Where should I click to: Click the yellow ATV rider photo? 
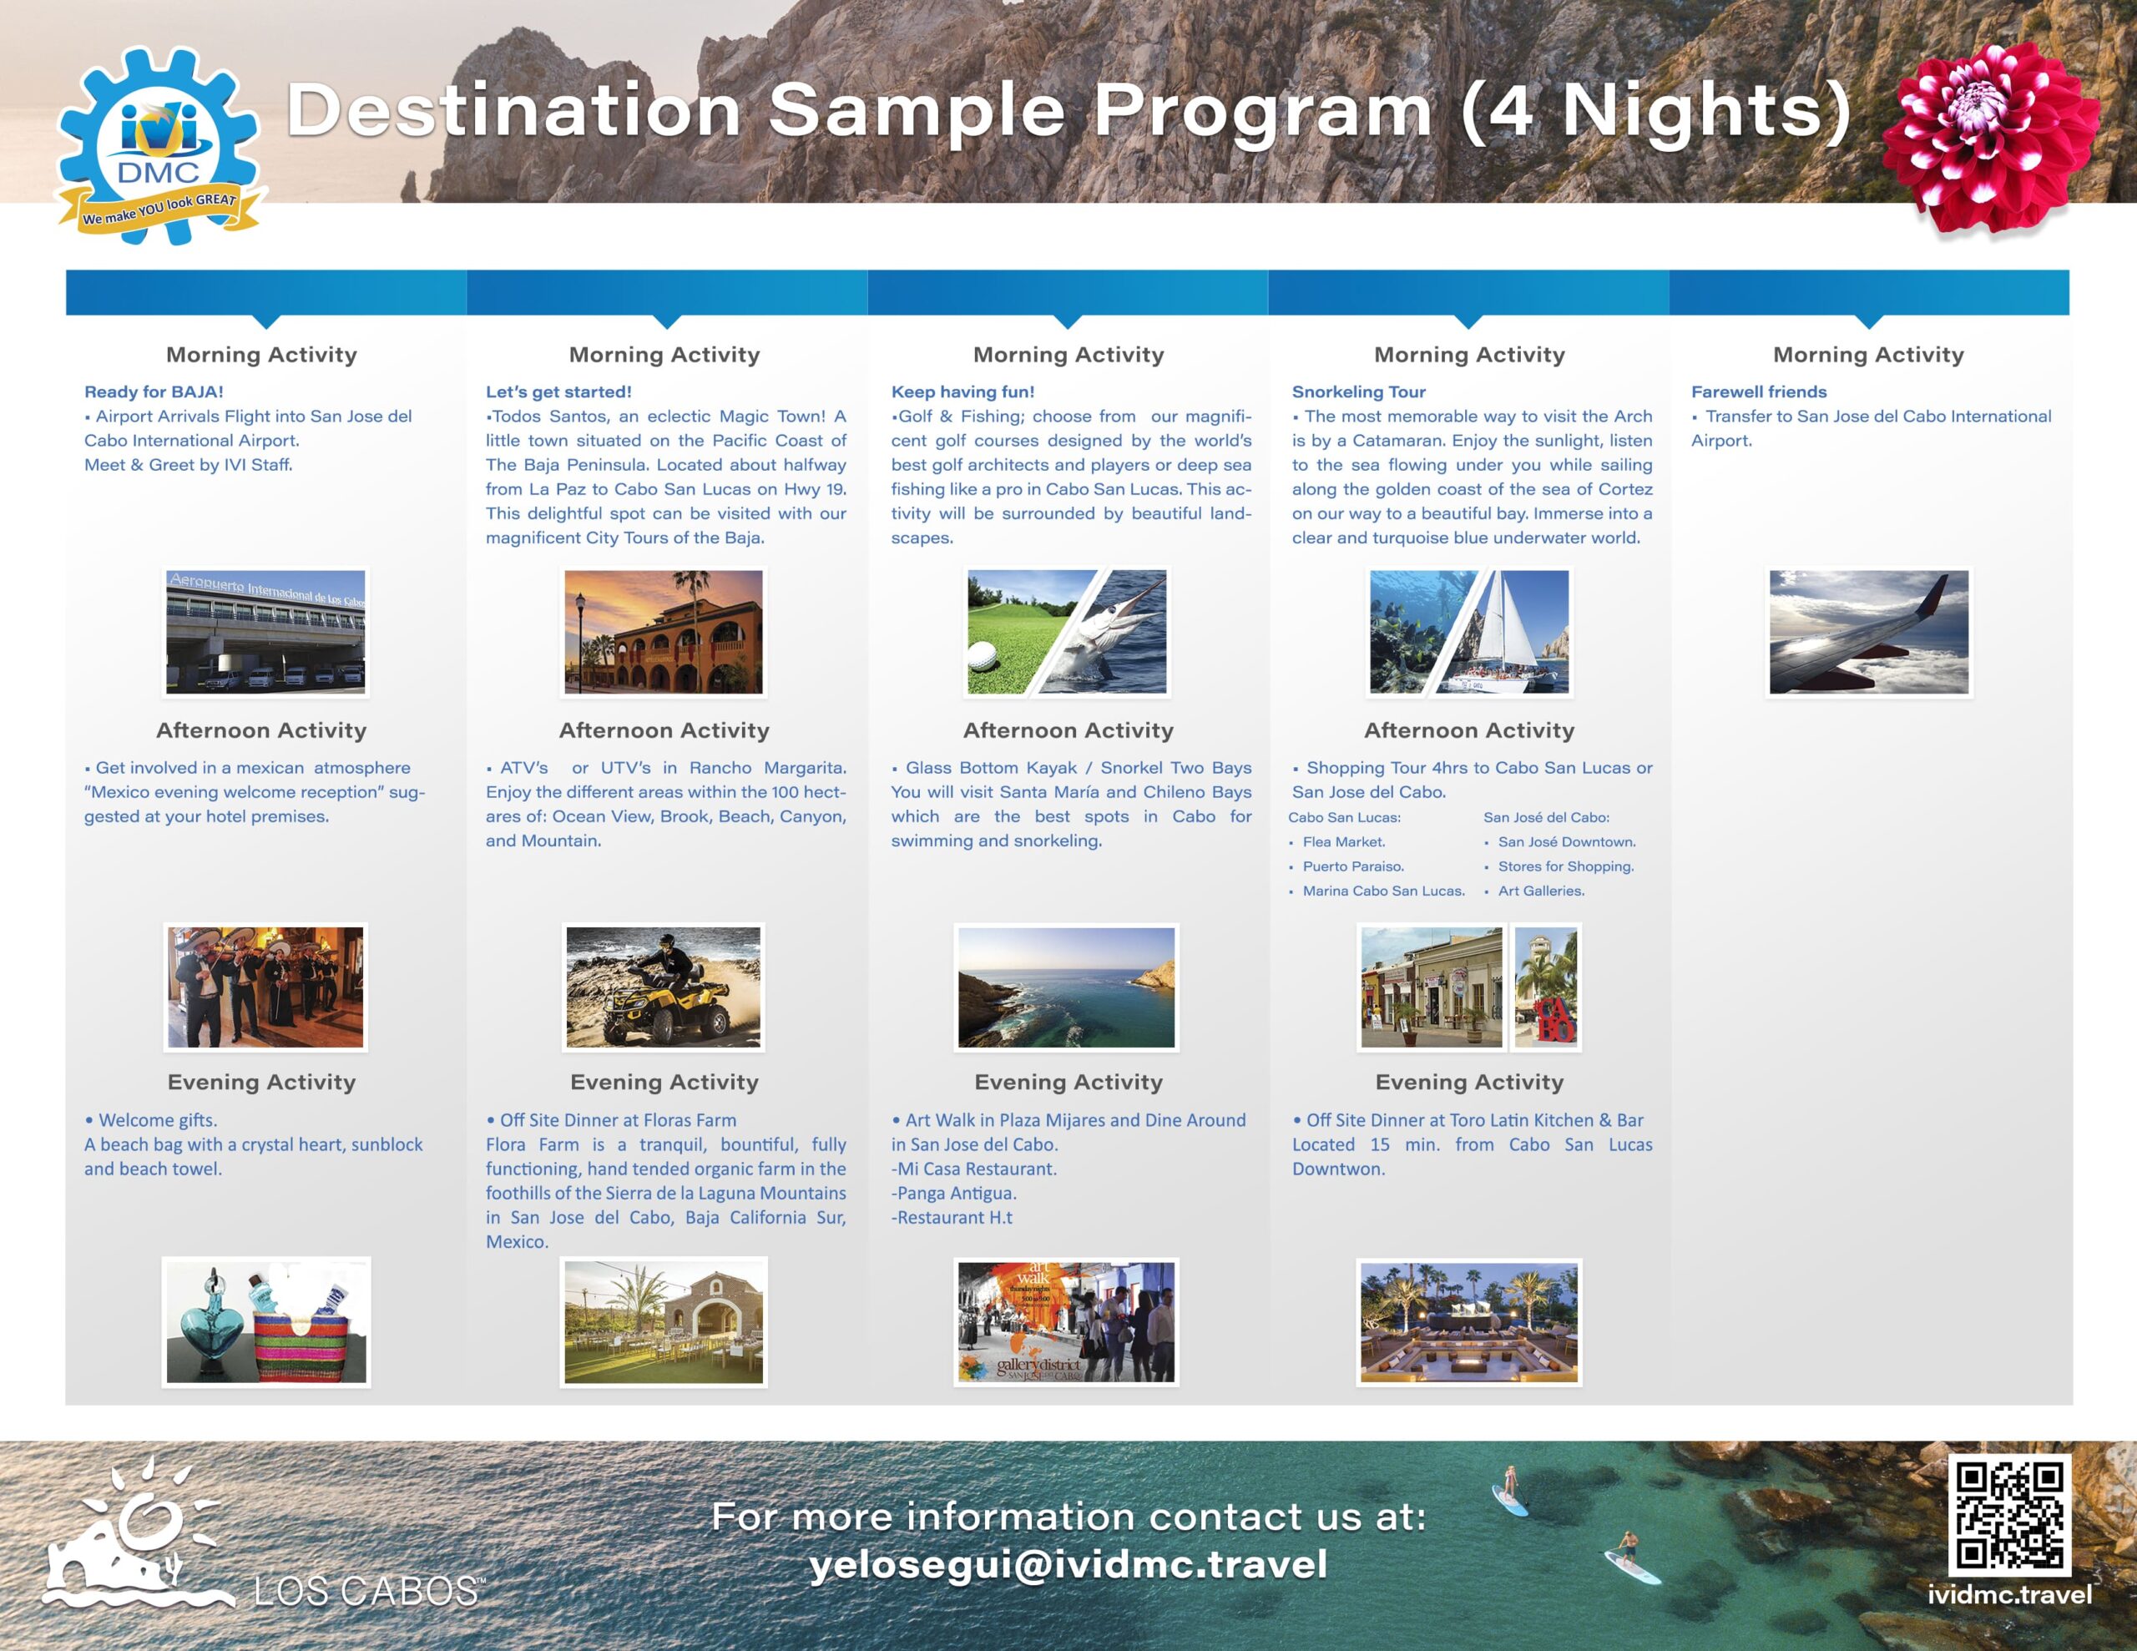click(664, 987)
